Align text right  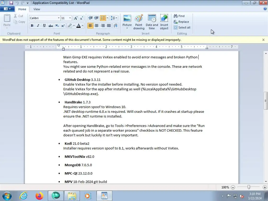click(103, 26)
